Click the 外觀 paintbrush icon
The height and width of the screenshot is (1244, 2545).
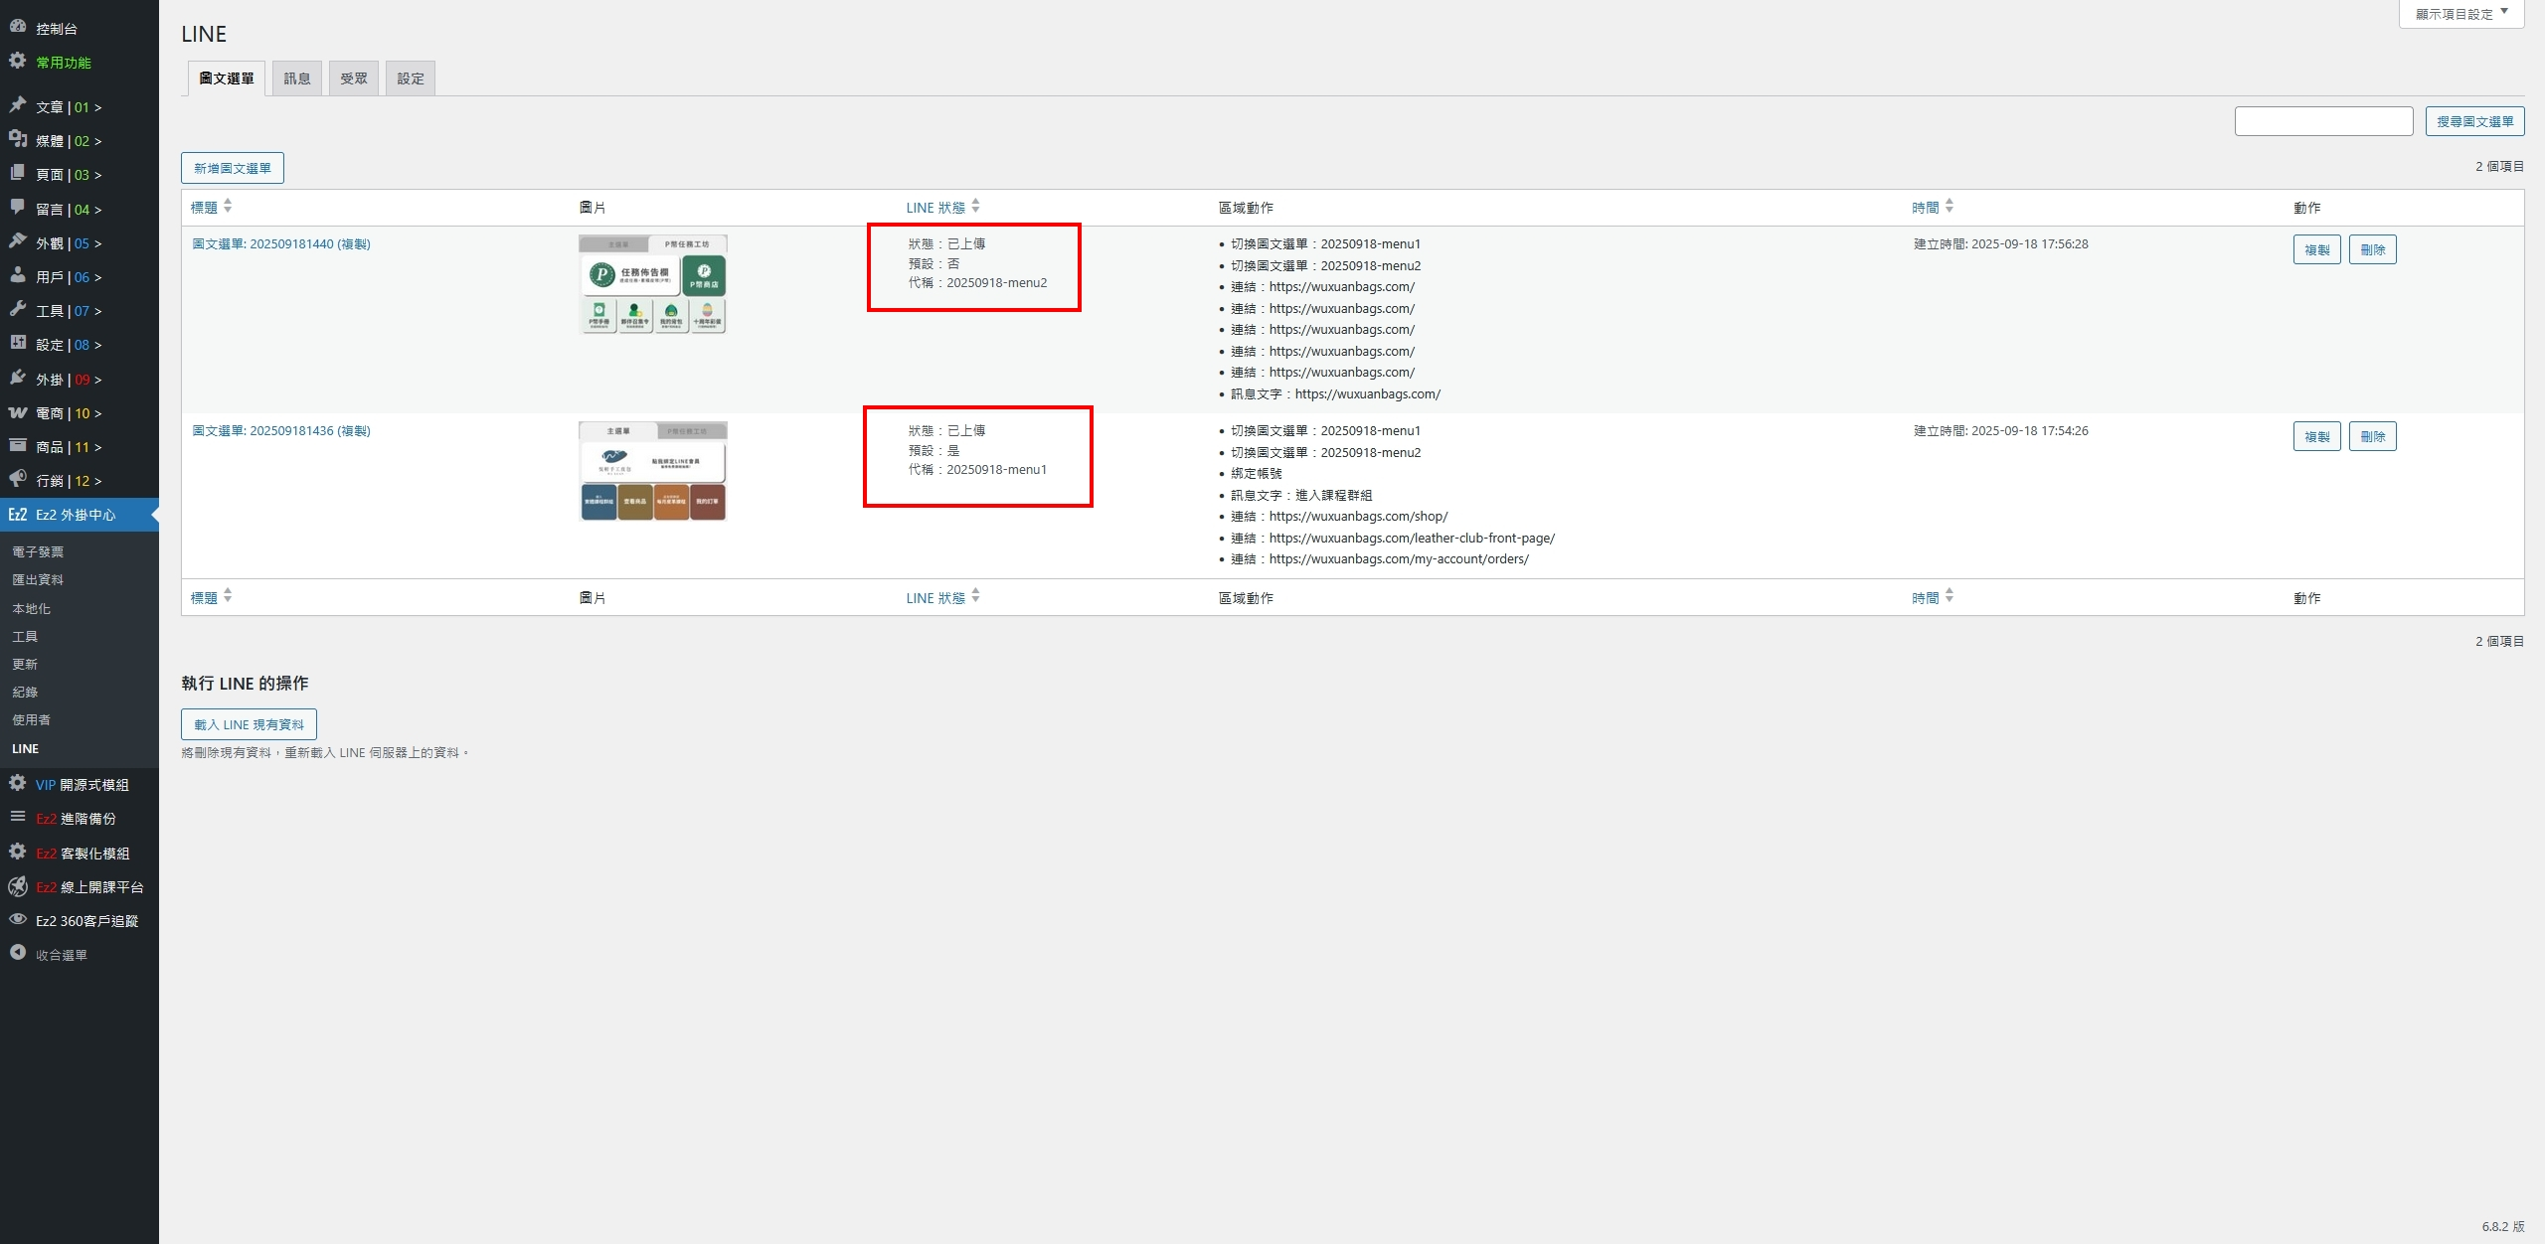click(17, 241)
